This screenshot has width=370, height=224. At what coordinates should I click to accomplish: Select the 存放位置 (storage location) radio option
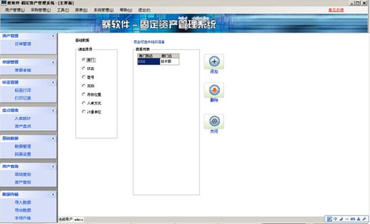[x=84, y=94]
